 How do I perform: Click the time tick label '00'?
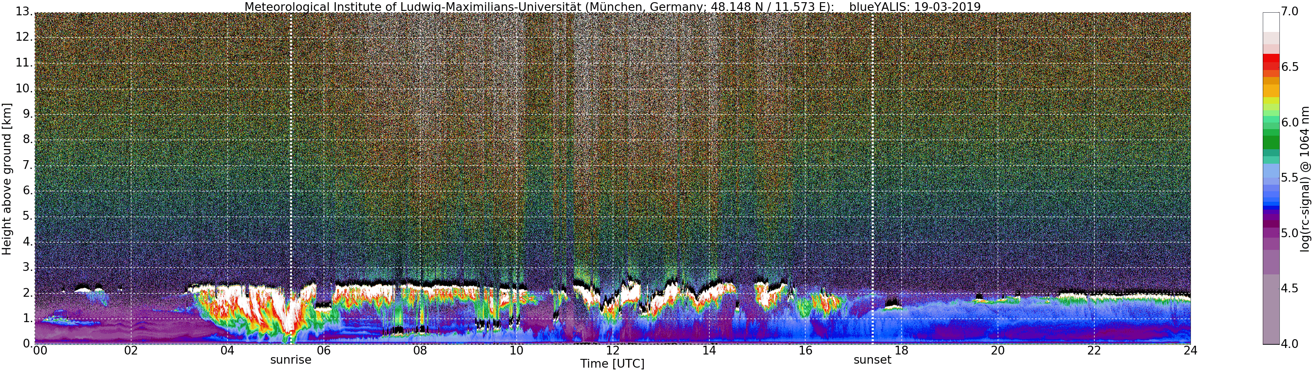coord(40,351)
